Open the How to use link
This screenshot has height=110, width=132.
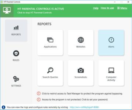(x=107, y=8)
